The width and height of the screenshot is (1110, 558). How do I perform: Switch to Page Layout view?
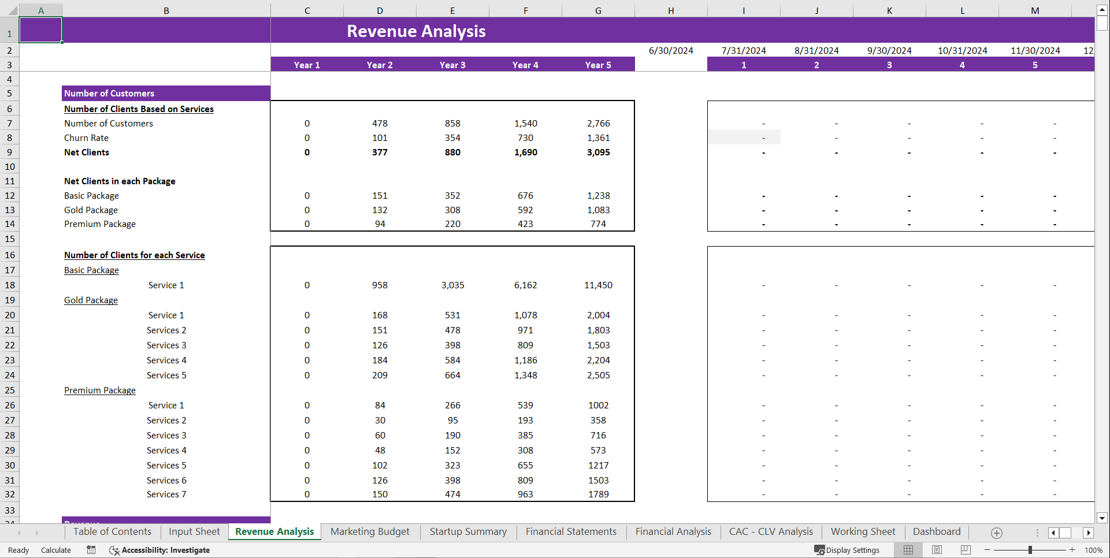pyautogui.click(x=937, y=550)
